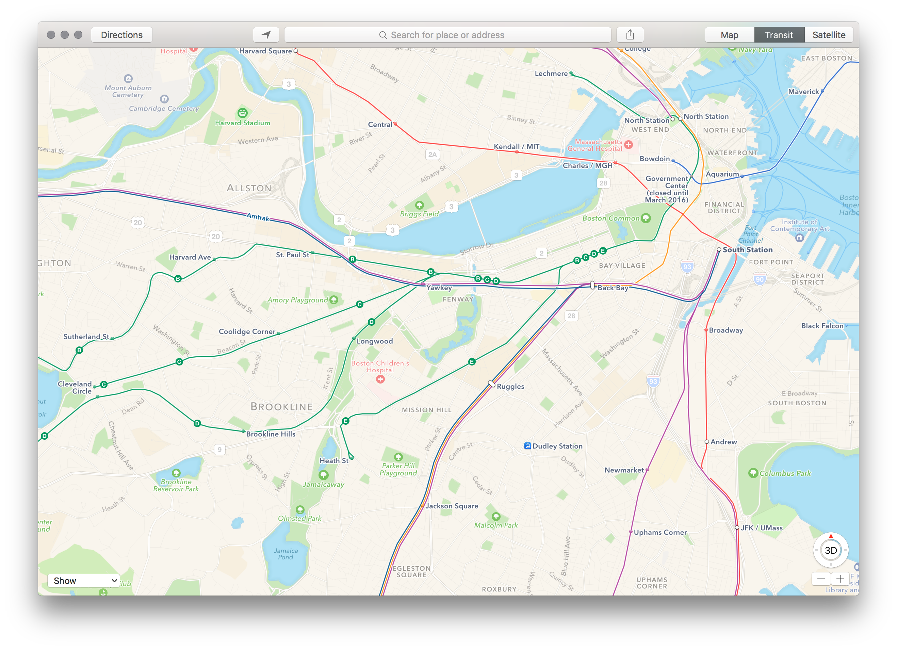Viewport: 897px width, 650px height.
Task: Click the Andrew station label
Action: [x=723, y=442]
